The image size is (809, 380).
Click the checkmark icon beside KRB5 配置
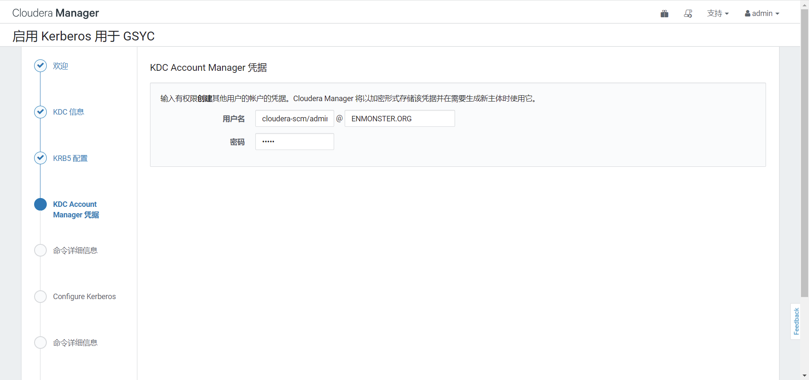click(40, 158)
